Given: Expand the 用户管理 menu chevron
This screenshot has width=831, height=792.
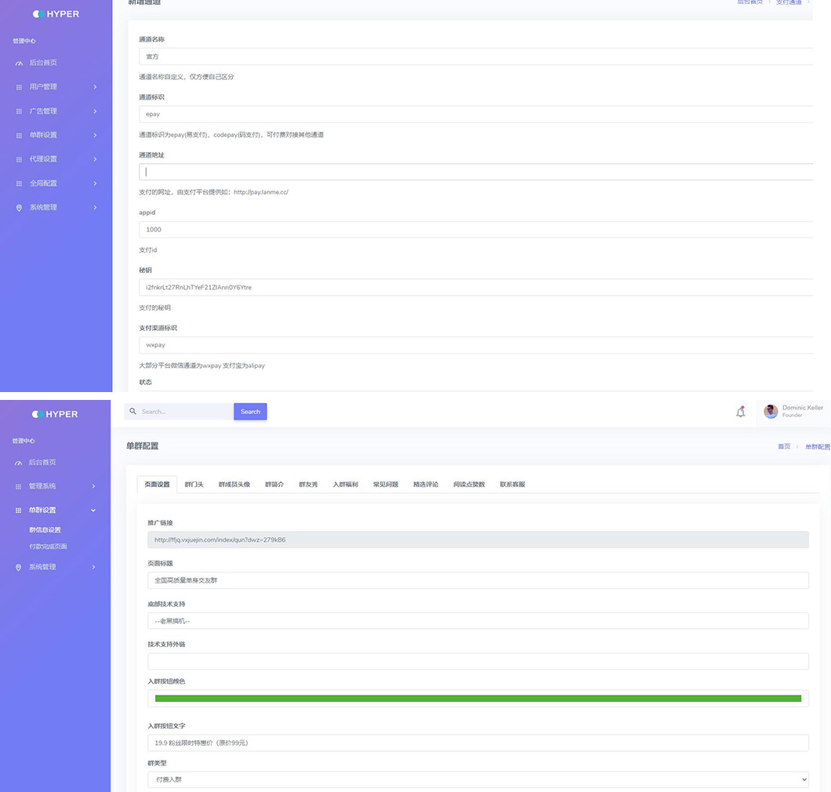Looking at the screenshot, I should point(96,87).
